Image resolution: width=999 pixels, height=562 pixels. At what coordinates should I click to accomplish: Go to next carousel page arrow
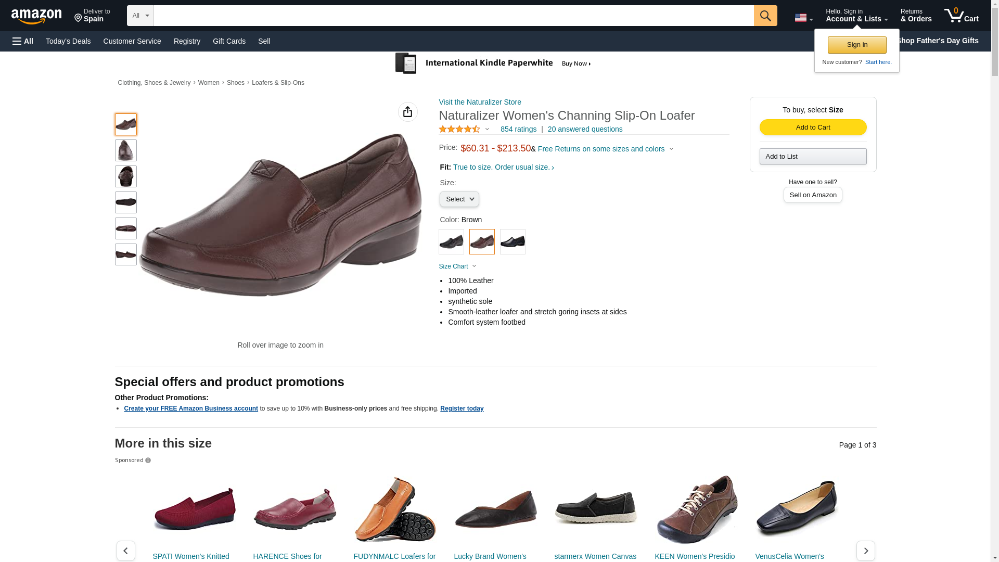[865, 551]
